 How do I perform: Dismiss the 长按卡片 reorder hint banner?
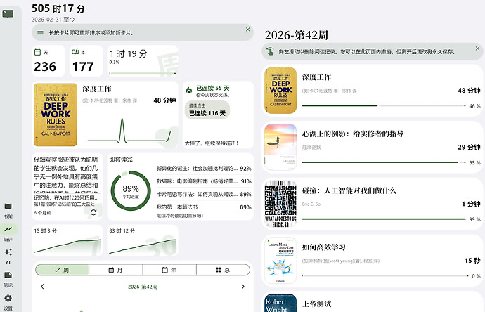[247, 30]
